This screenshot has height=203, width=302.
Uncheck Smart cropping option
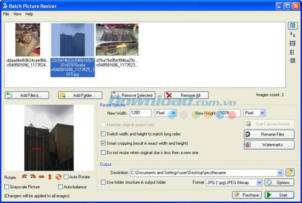[x=103, y=143]
